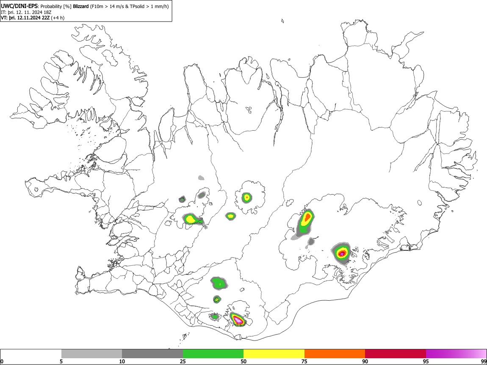This screenshot has height=365, width=487.
Task: Click the 'IT: þri. 12. 11. 2024 18Z' line
Action: 26,12
